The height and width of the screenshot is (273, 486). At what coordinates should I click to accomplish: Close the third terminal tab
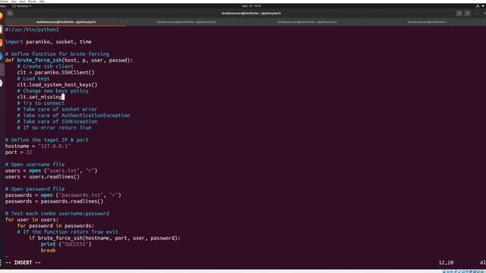coord(362,22)
